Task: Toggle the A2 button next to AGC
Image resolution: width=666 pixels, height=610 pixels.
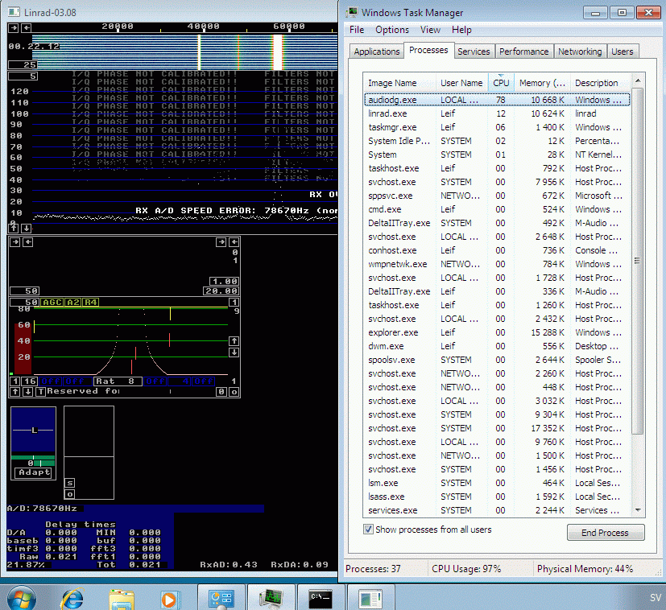Action: [x=73, y=303]
